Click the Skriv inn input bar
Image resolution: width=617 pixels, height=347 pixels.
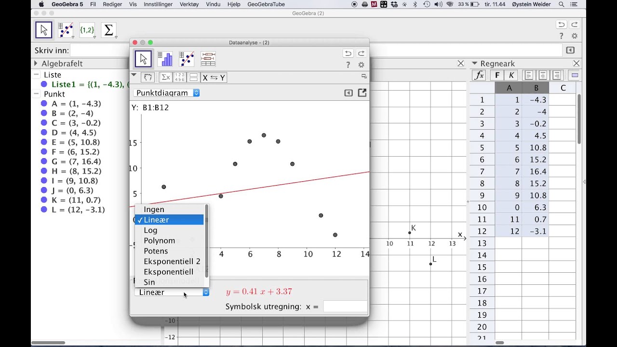[316, 50]
